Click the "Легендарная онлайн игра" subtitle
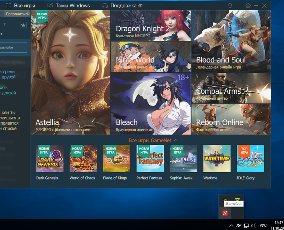This screenshot has width=284, height=230. 219,67
